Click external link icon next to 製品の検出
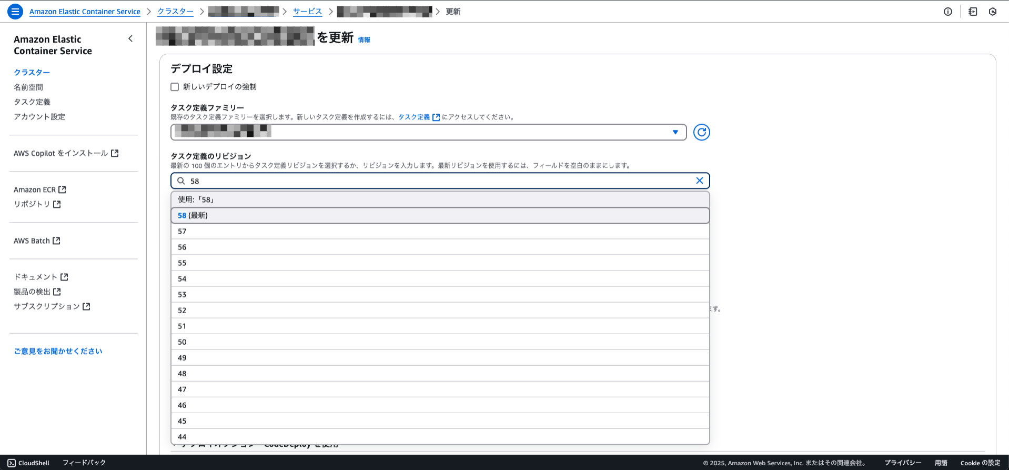1009x470 pixels. pos(57,292)
